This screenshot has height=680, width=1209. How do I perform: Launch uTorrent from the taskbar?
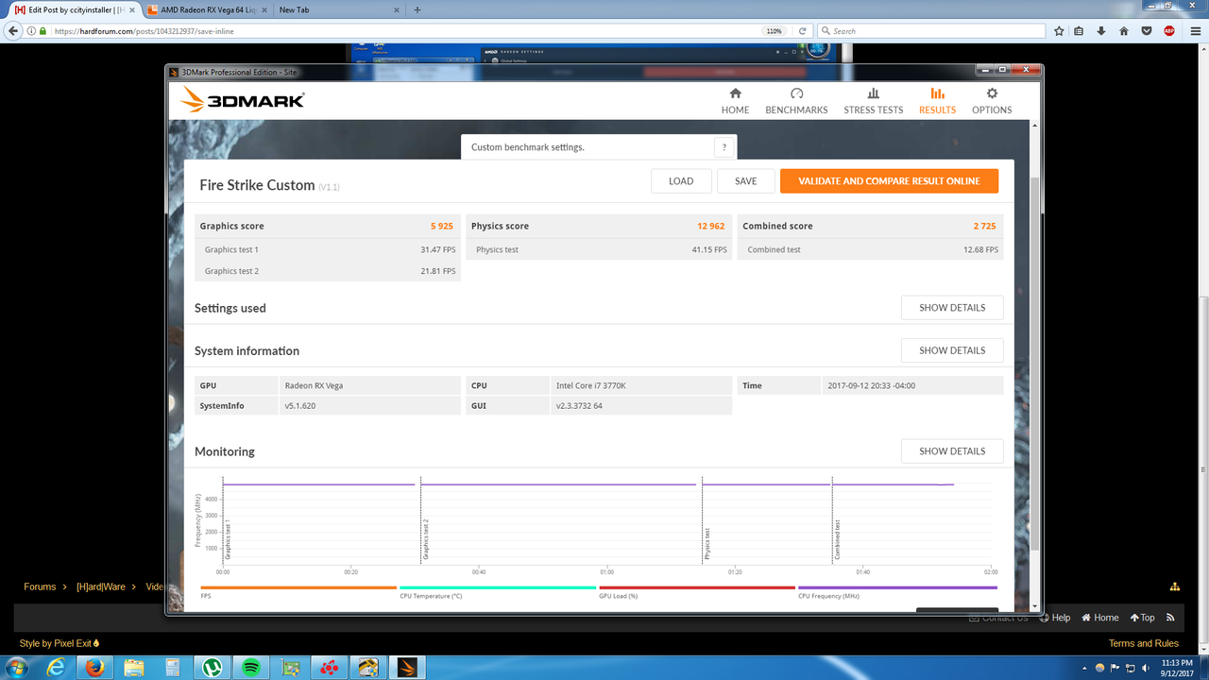[210, 667]
